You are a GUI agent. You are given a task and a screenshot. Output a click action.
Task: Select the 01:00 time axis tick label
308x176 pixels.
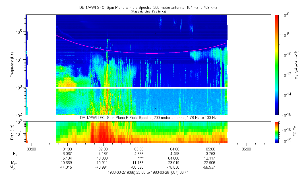pyautogui.click(x=67, y=149)
